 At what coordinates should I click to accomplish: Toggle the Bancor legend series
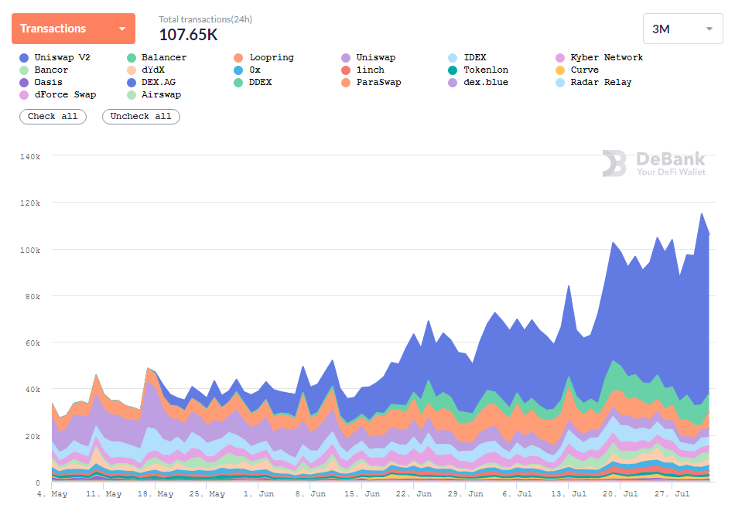[44, 70]
